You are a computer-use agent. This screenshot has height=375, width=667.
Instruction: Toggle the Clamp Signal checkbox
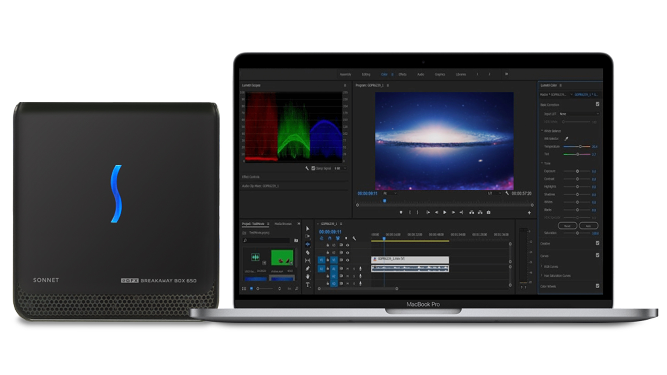point(313,168)
